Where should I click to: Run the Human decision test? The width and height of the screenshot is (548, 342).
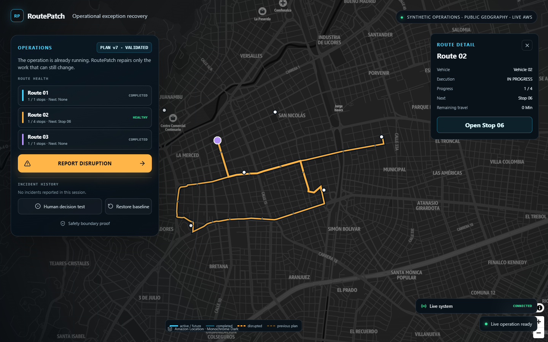pyautogui.click(x=60, y=206)
